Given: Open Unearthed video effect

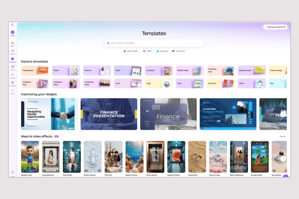Looking at the screenshot, I should pos(197,157).
